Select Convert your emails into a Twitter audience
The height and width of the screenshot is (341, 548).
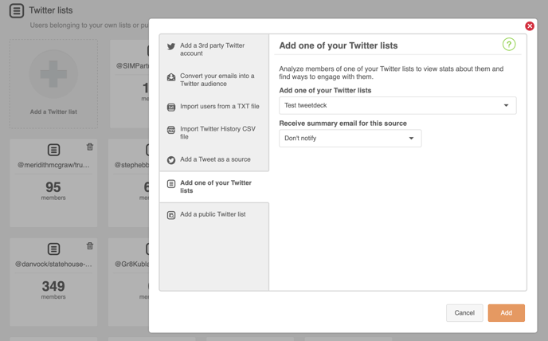tap(214, 80)
